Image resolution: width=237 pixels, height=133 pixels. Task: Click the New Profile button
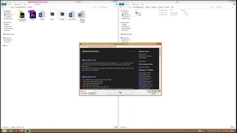click(84, 93)
